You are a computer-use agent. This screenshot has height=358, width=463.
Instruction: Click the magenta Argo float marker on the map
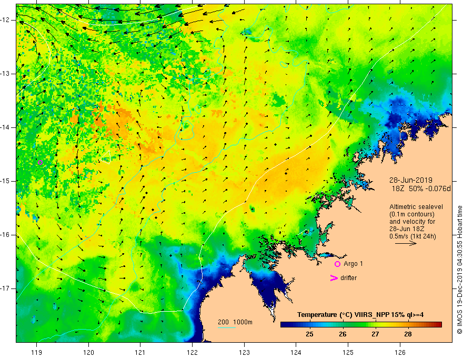[40, 162]
